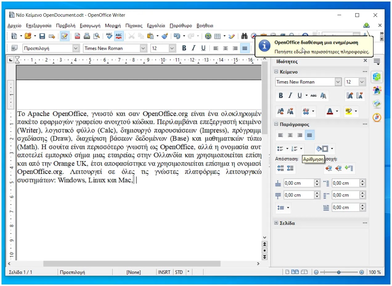Expand the Σελίδα section
The width and height of the screenshot is (392, 286).
(x=276, y=223)
